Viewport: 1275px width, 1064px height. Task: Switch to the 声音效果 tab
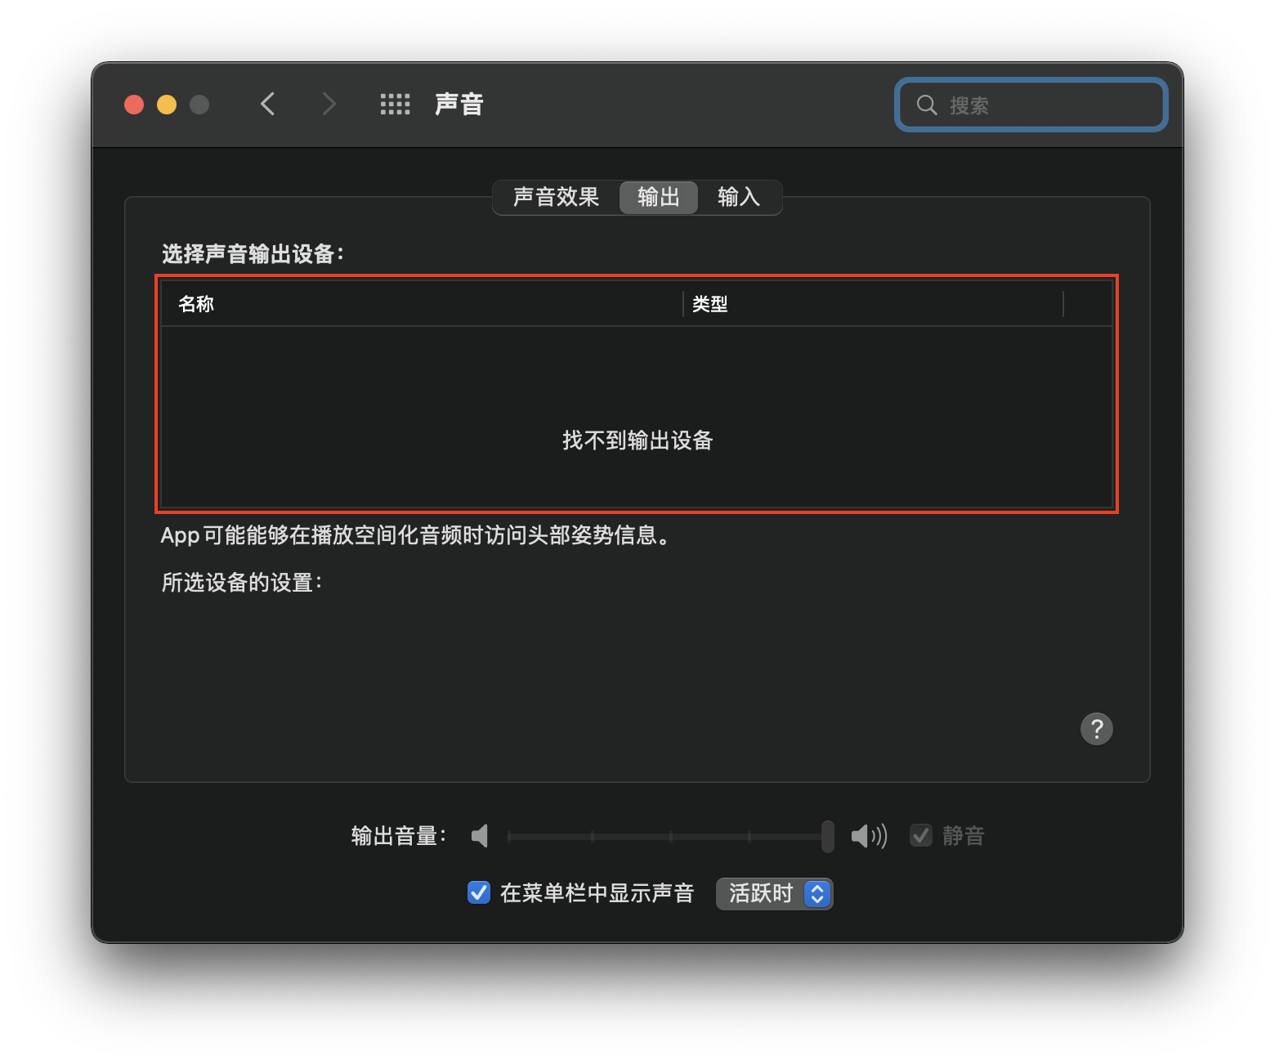pyautogui.click(x=556, y=198)
